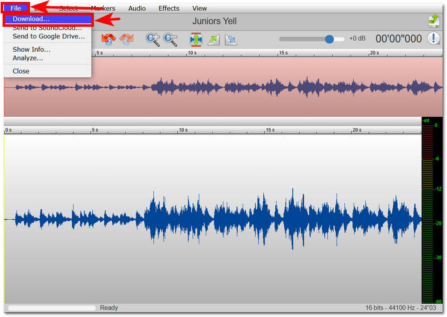Click the +0 dB gain label
The image size is (447, 317).
pos(358,38)
